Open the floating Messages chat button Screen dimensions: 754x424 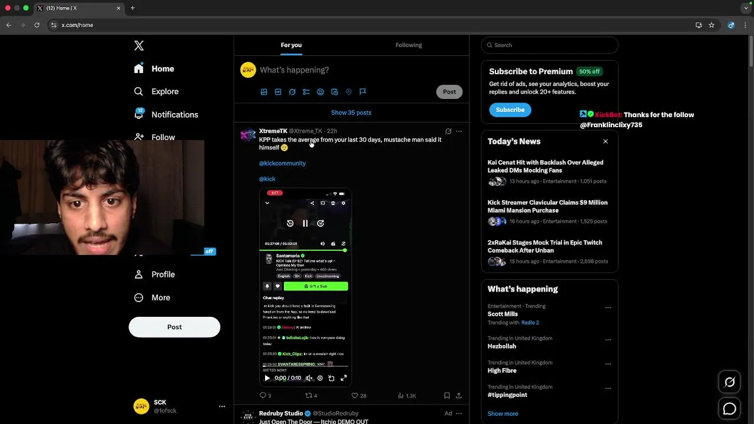pos(729,409)
